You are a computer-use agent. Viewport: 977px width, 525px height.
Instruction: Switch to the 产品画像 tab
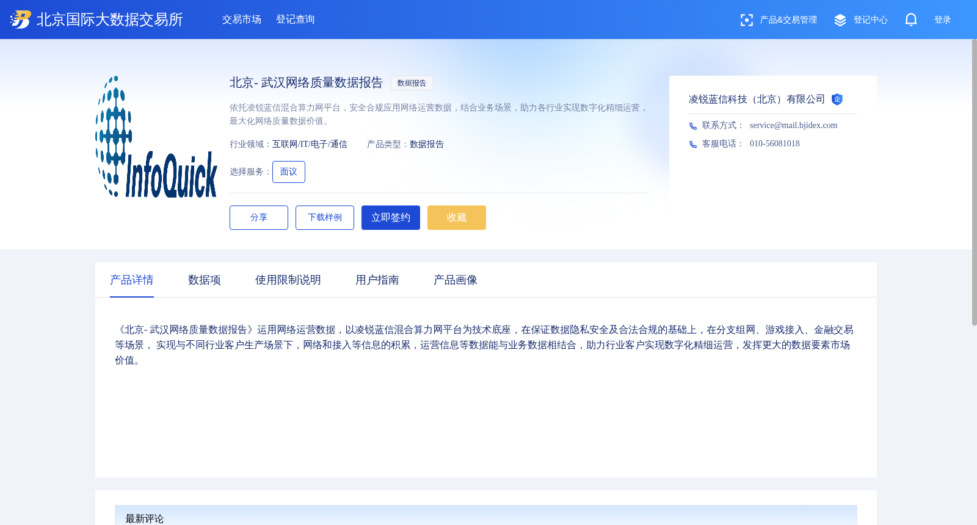[x=456, y=280]
